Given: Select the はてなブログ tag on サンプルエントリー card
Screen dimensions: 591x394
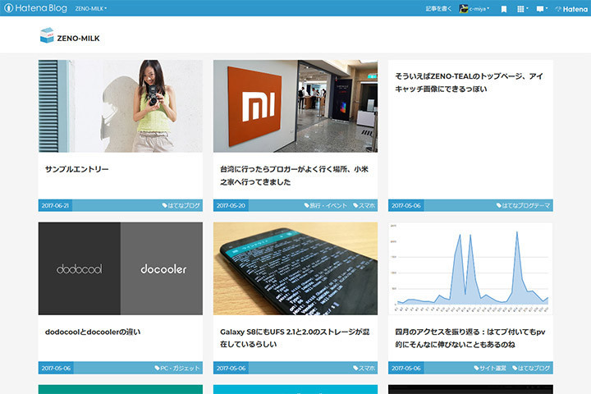Looking at the screenshot, I should [x=181, y=205].
